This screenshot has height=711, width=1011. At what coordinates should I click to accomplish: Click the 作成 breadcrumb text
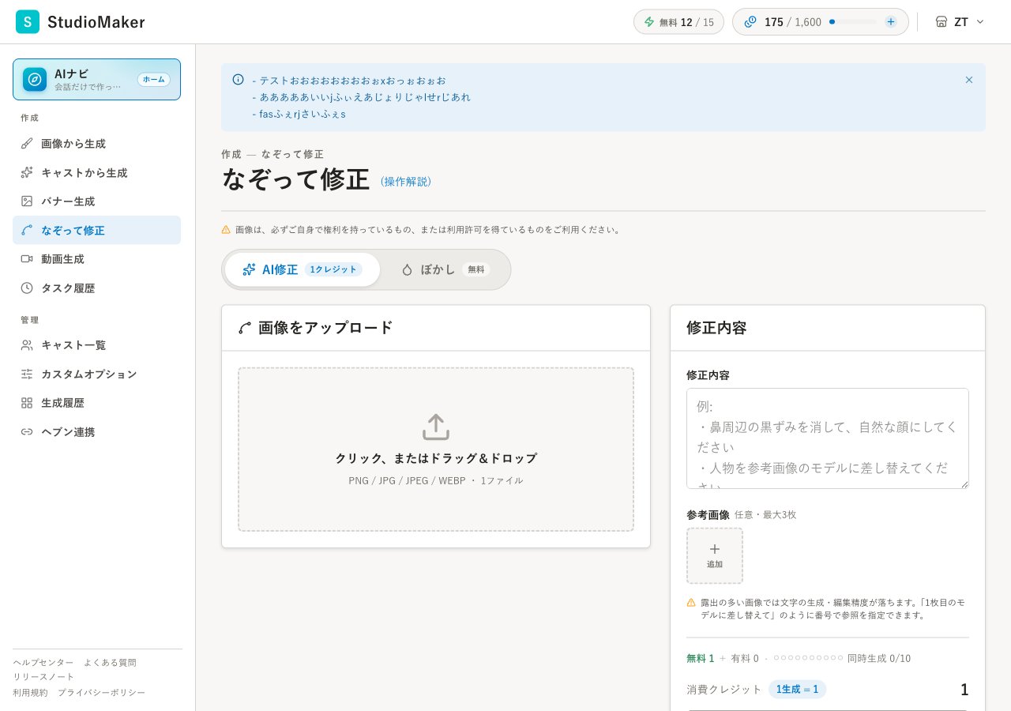[x=231, y=154]
